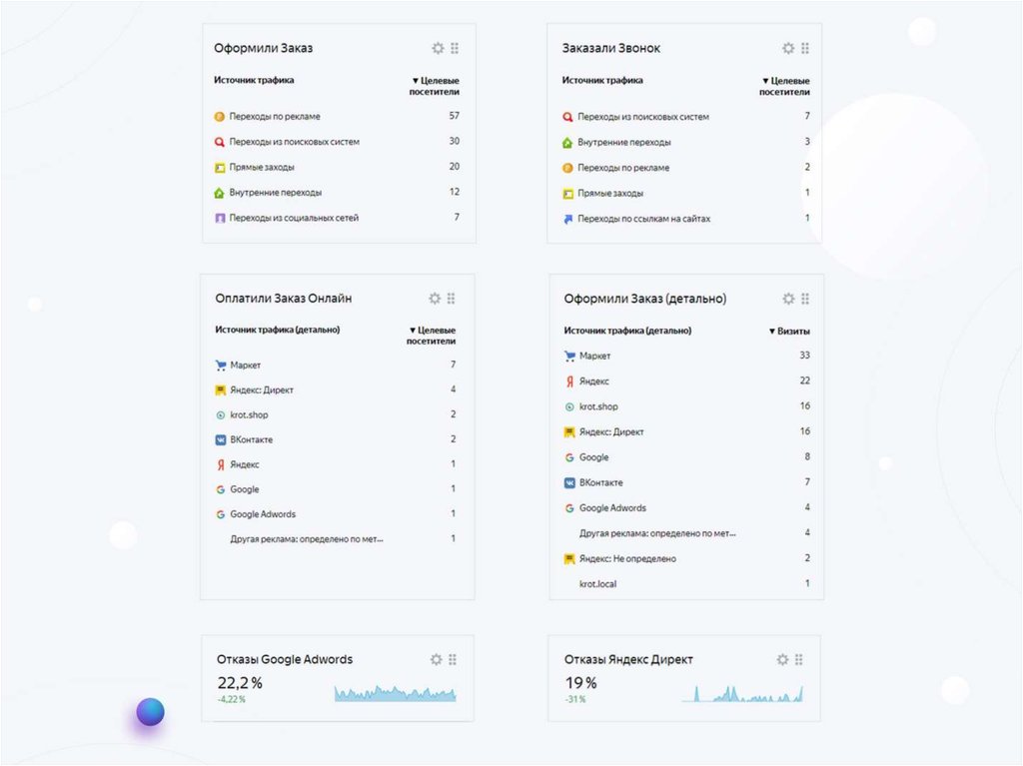Click Оплатили Заказ Онлайн widget title

coord(283,299)
